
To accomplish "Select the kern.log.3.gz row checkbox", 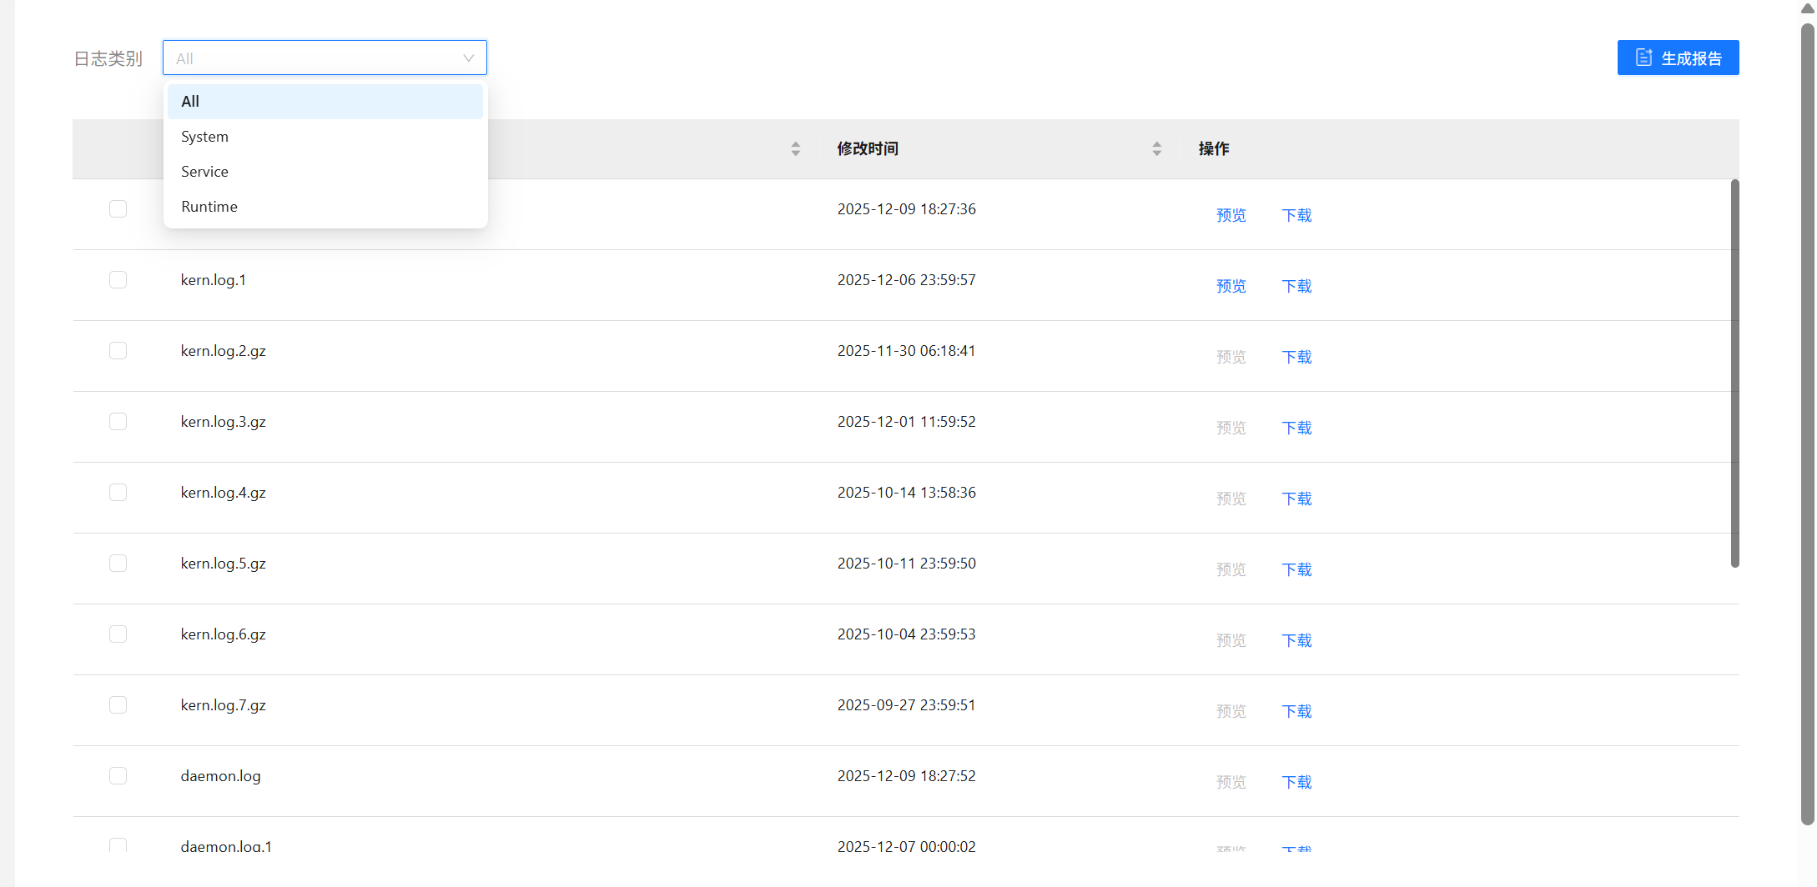I will click(118, 422).
